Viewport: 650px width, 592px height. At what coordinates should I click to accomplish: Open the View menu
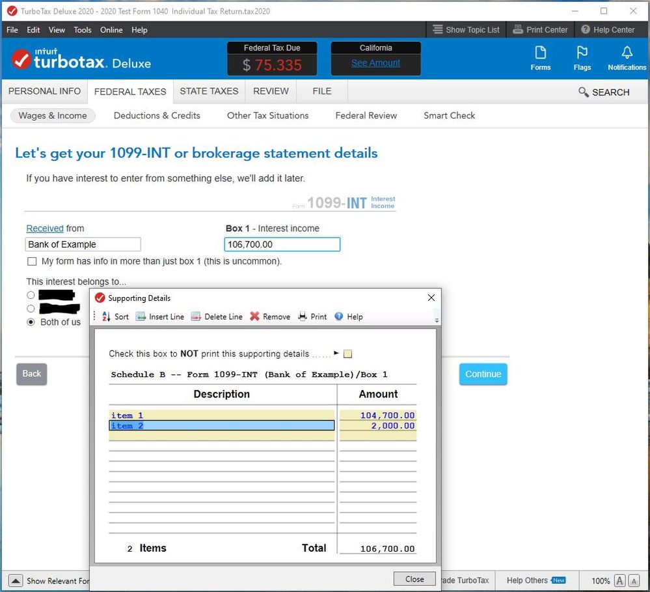(x=57, y=30)
